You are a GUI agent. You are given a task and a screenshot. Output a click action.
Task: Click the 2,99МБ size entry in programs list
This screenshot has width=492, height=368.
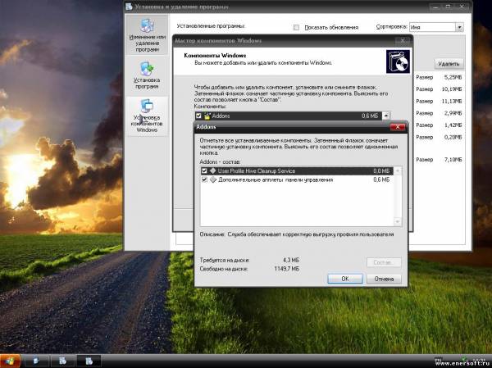click(453, 113)
